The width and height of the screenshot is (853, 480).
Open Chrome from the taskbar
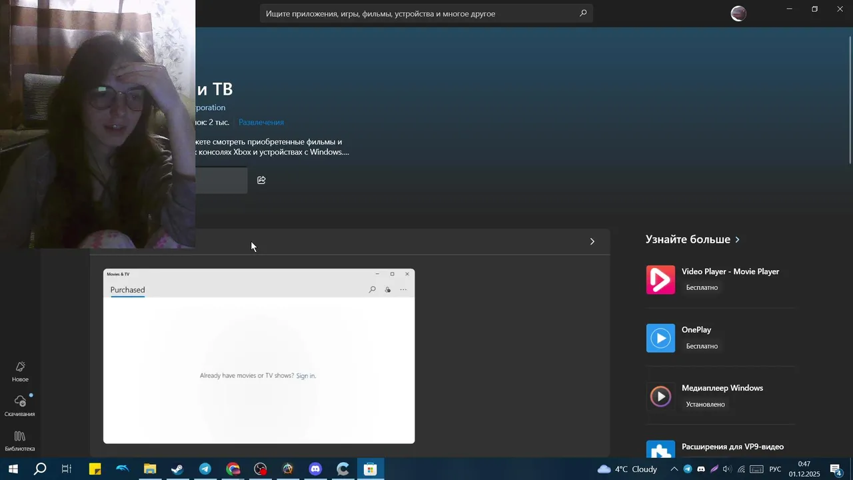click(x=233, y=469)
